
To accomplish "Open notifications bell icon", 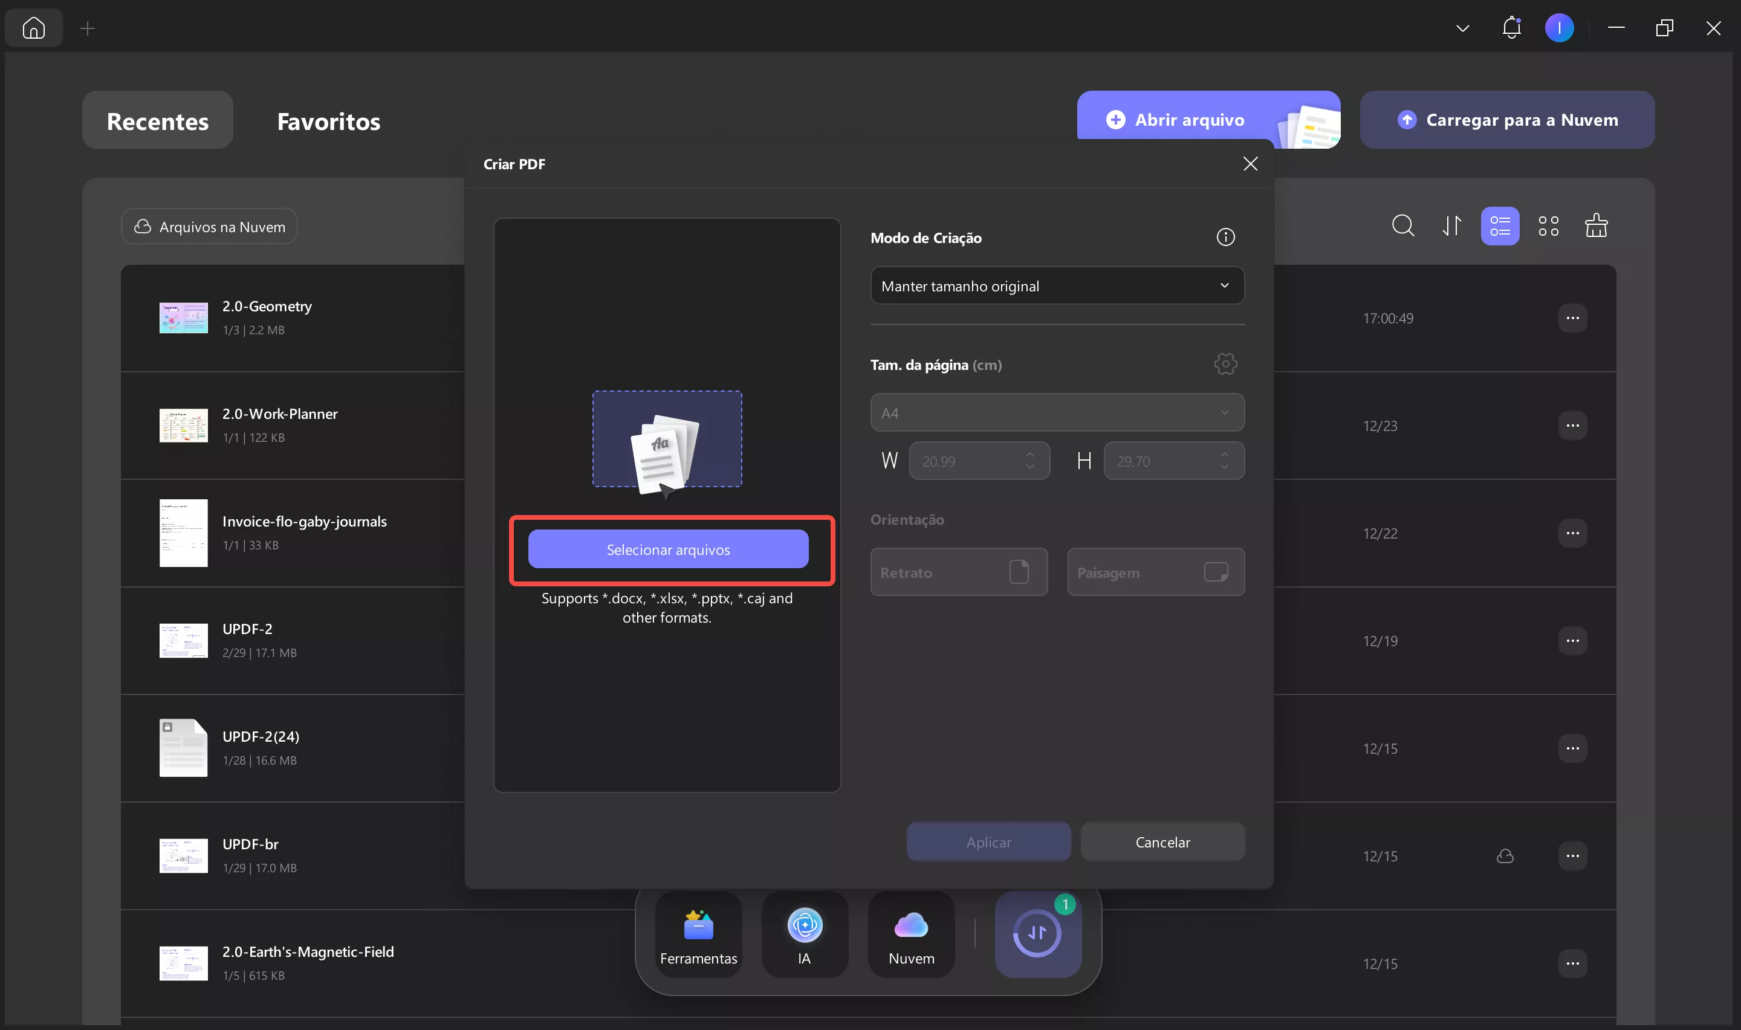I will pyautogui.click(x=1511, y=28).
